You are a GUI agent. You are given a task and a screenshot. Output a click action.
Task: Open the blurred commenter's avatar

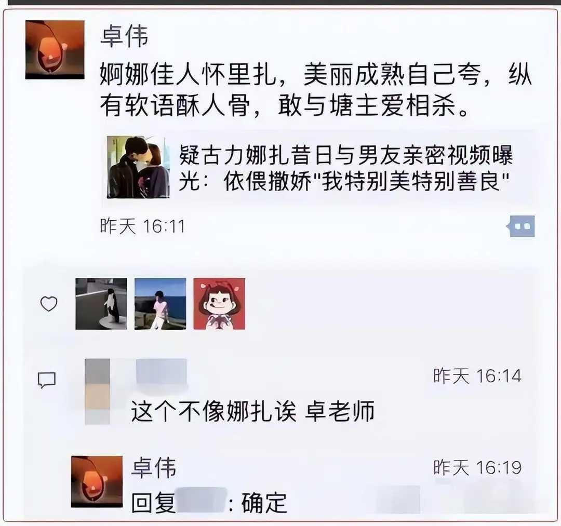(x=97, y=392)
